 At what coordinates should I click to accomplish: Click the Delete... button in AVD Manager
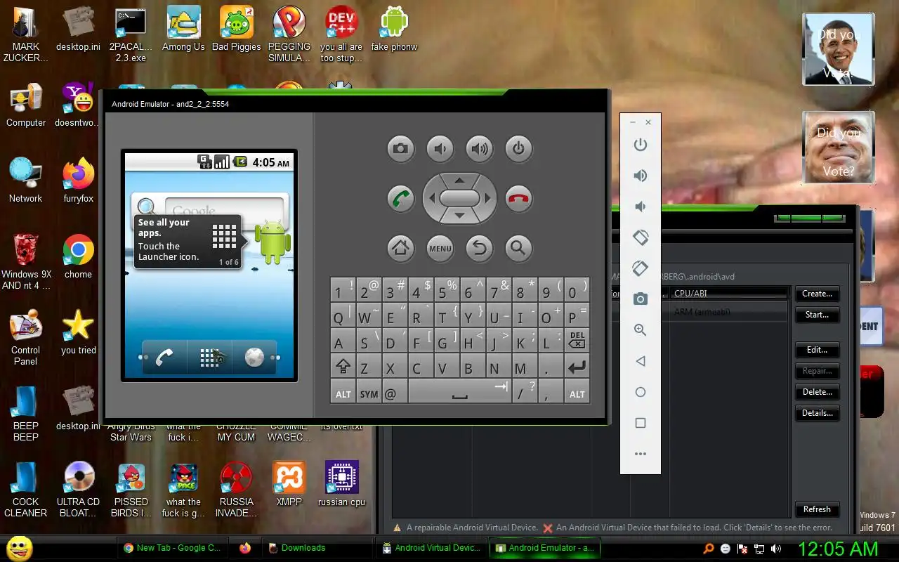pos(817,392)
